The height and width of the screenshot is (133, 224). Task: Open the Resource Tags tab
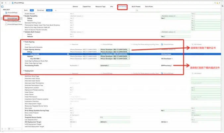tap(100, 7)
